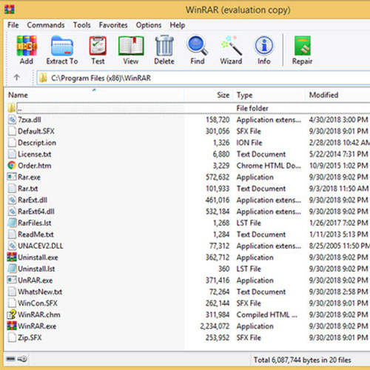
Task: Click the help icon beside WinRAR.chm
Action: pyautogui.click(x=12, y=314)
